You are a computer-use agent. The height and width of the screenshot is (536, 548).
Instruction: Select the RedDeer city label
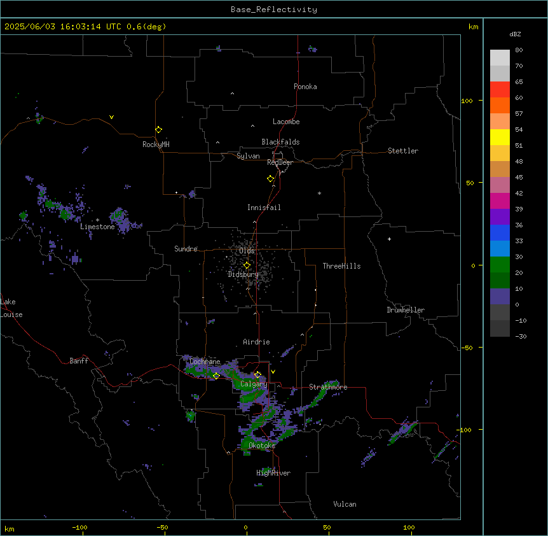280,162
